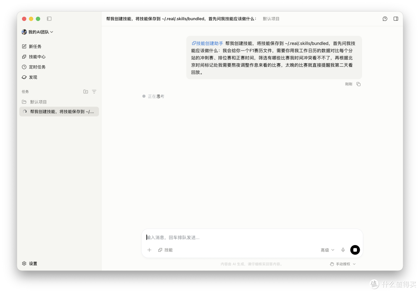Screen dimensions: 420x293
Task: Click the user message bubble text
Action: click(274, 58)
